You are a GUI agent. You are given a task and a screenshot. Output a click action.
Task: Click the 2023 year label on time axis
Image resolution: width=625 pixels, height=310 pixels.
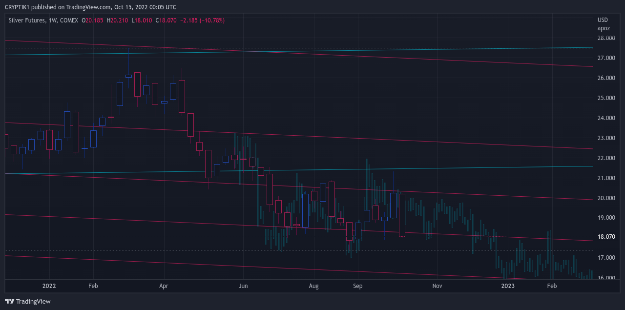point(508,286)
